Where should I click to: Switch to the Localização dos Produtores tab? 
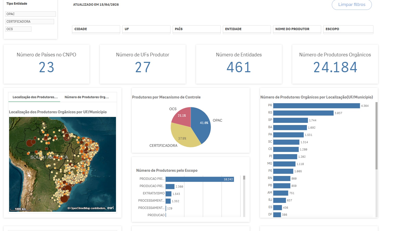[35, 97]
